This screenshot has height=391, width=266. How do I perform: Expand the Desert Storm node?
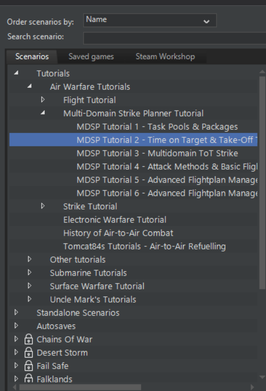point(16,352)
